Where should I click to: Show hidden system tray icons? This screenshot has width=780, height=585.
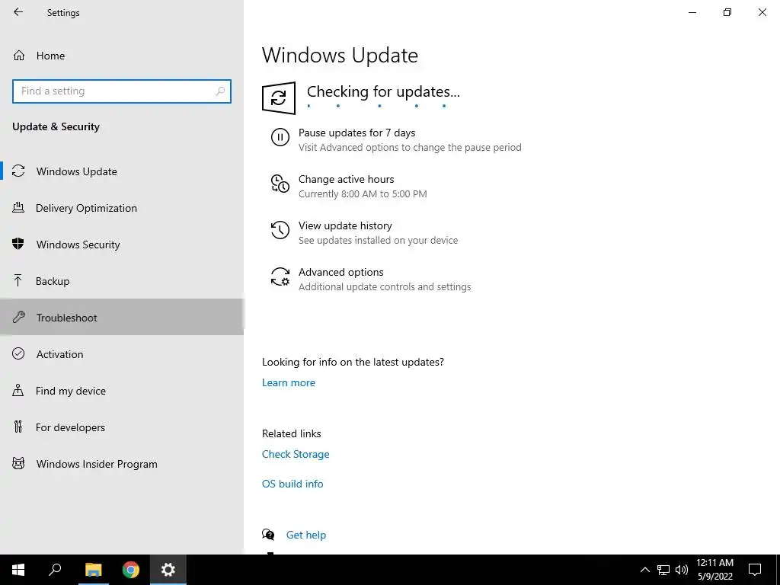point(644,570)
